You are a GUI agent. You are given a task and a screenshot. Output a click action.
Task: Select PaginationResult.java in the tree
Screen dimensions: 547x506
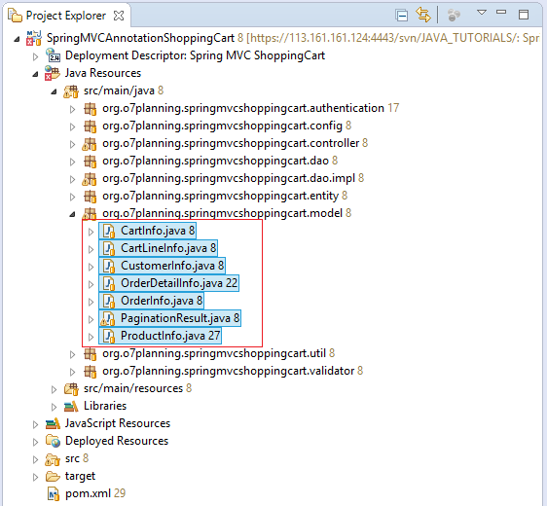coord(169,318)
